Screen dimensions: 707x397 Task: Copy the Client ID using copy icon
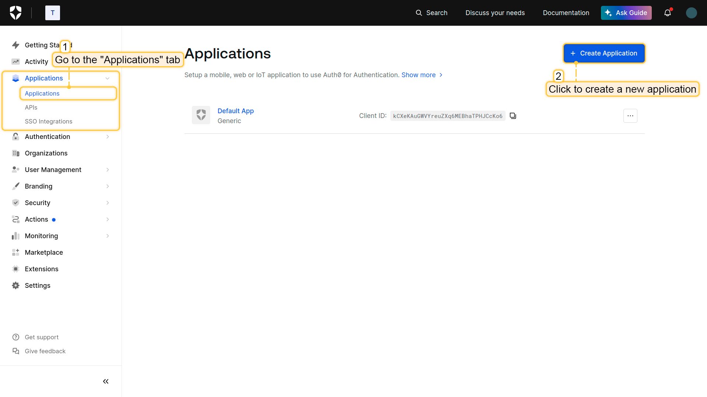tap(513, 116)
